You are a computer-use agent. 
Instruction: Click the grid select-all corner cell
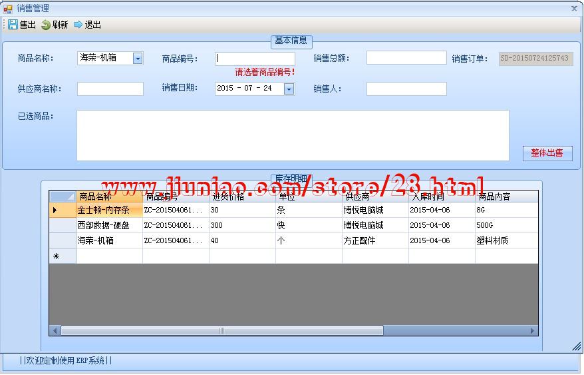tap(63, 196)
